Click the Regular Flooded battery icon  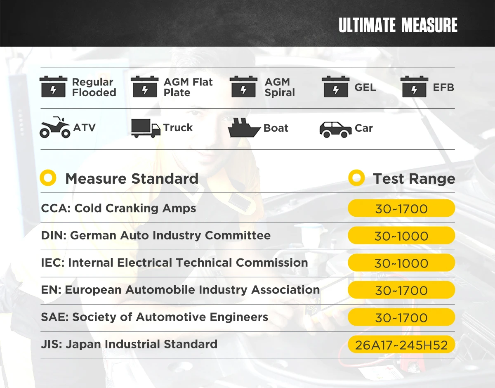tap(53, 87)
